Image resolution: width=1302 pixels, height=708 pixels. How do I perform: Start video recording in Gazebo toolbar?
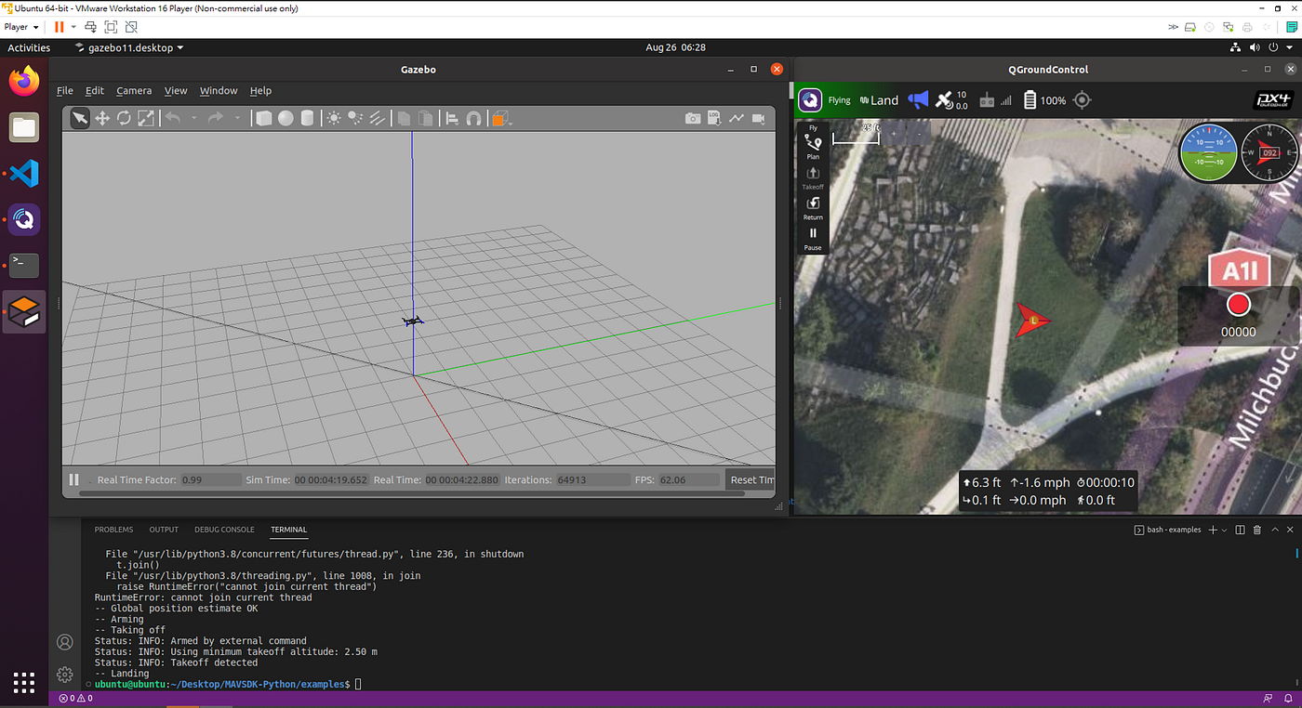coord(758,118)
